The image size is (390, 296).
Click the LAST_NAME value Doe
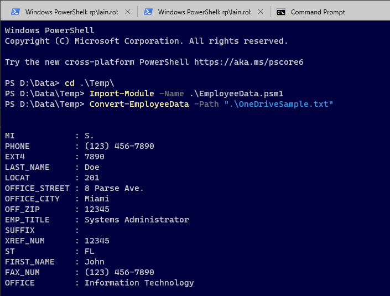click(x=92, y=167)
